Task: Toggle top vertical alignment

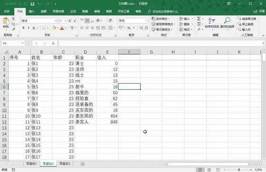Action: coord(82,20)
